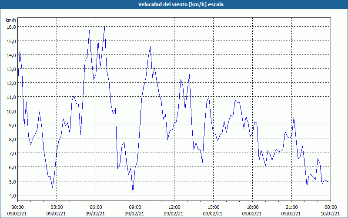Click the 00:00 time label above 10/02/21

click(331, 208)
